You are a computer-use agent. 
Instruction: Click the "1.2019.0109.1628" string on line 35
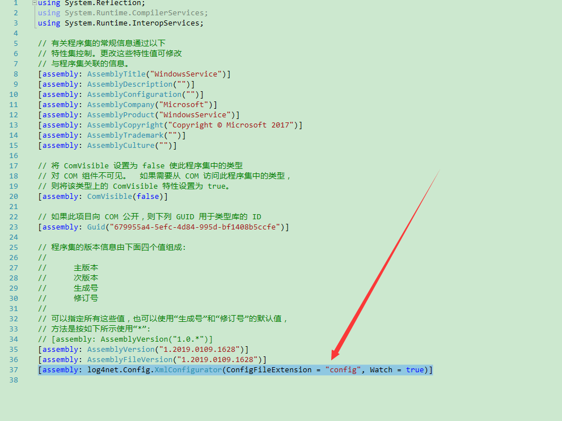coord(199,350)
